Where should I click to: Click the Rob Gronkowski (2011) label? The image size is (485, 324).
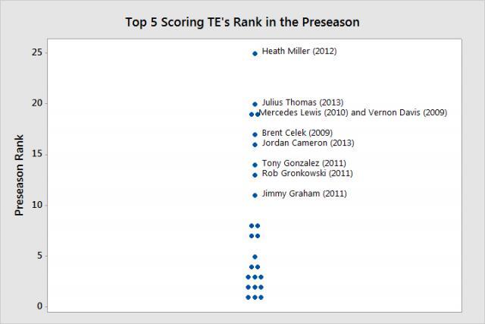[307, 173]
